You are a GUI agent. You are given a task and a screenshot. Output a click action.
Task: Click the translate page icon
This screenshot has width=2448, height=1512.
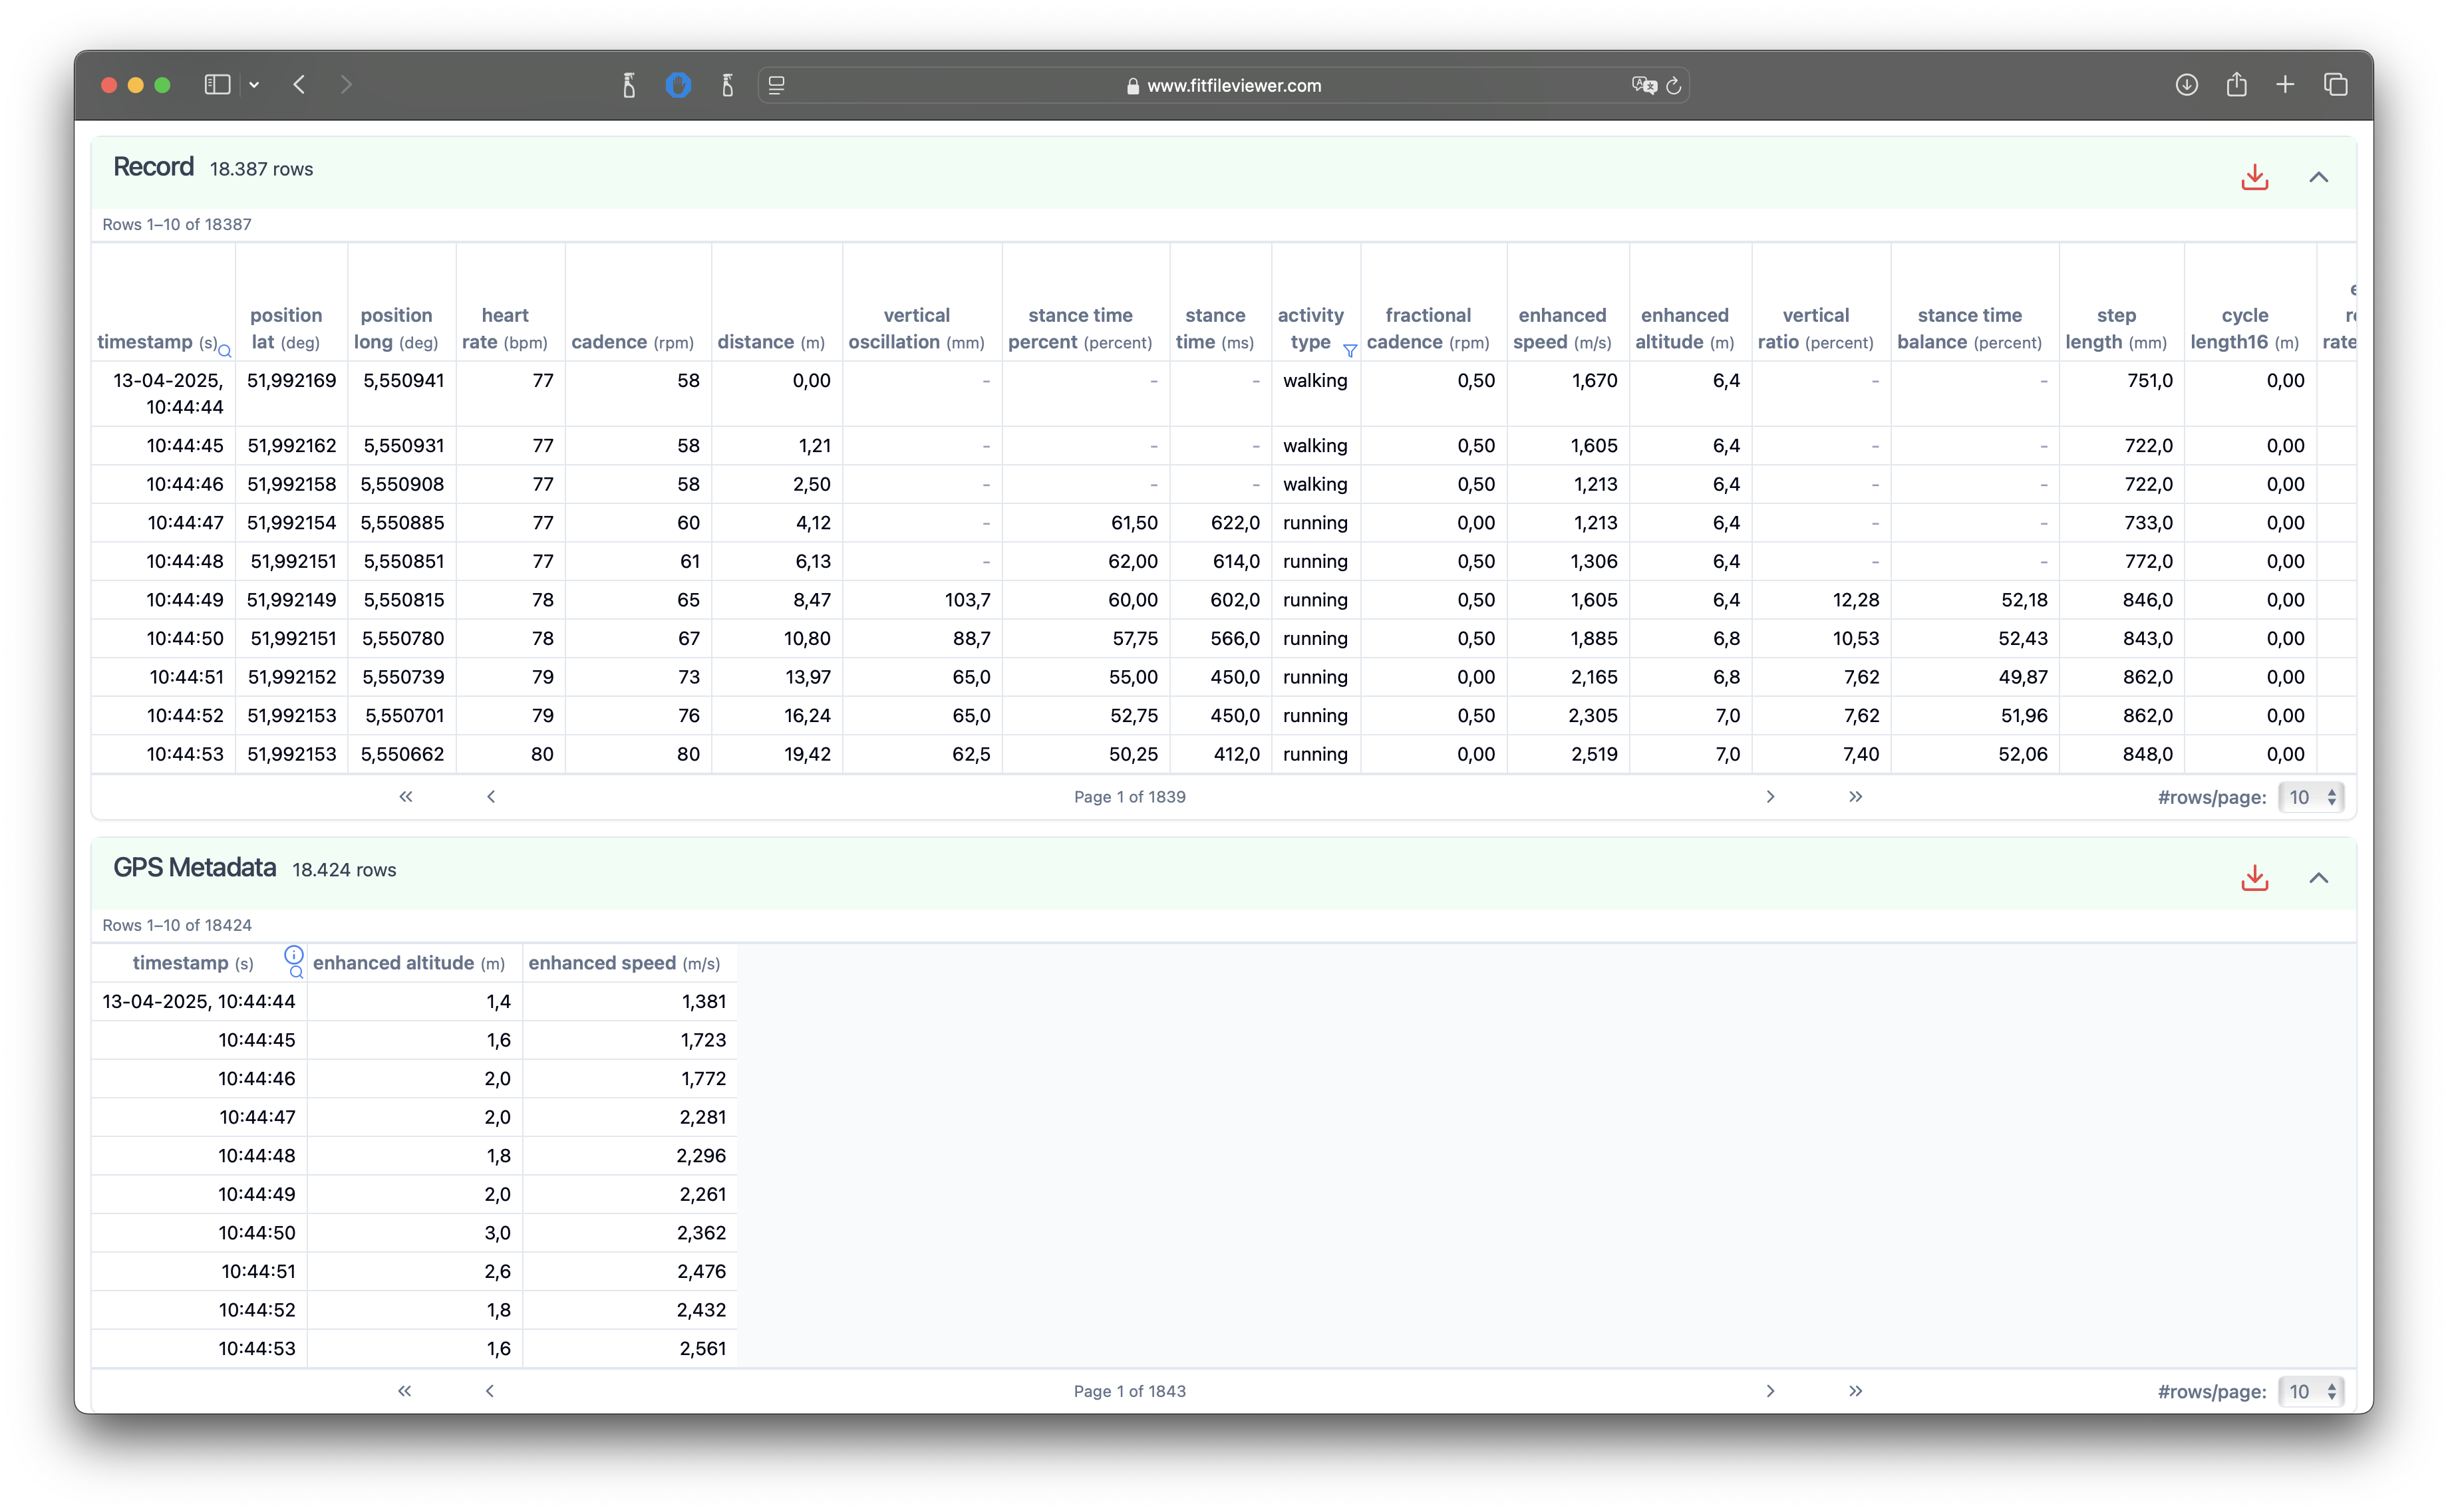(1644, 85)
